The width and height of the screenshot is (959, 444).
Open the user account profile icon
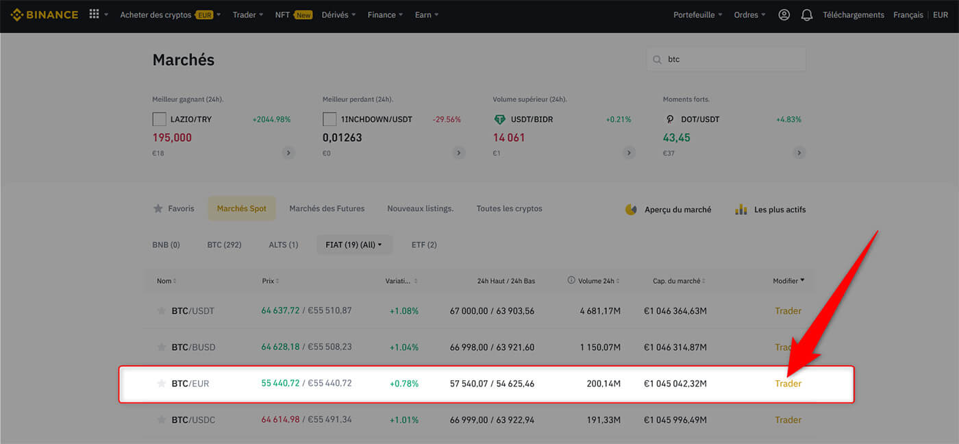click(x=784, y=14)
